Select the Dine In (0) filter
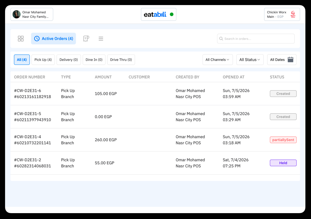 click(x=94, y=60)
